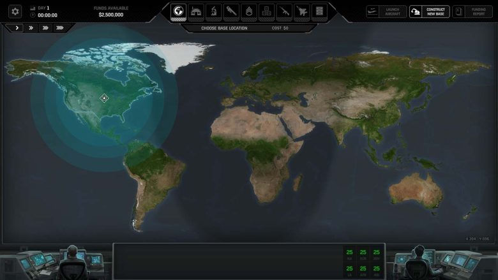
Task: Open the research microscope tab
Action: pyautogui.click(x=213, y=11)
